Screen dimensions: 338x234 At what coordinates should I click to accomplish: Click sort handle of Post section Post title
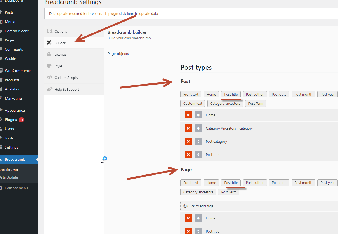point(199,155)
